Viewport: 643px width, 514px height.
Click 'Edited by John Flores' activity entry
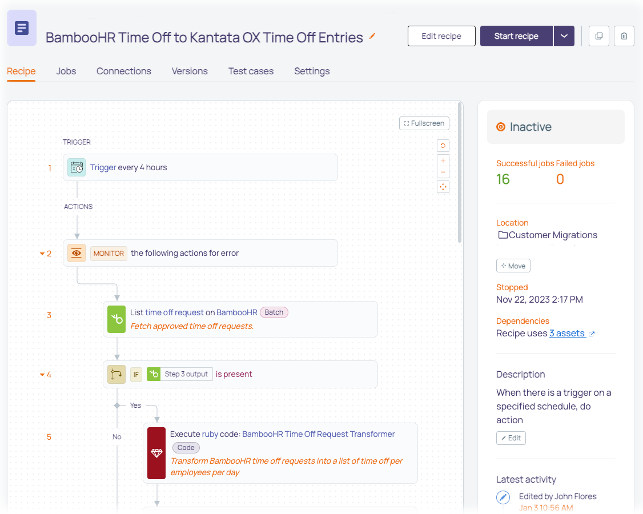pyautogui.click(x=558, y=496)
